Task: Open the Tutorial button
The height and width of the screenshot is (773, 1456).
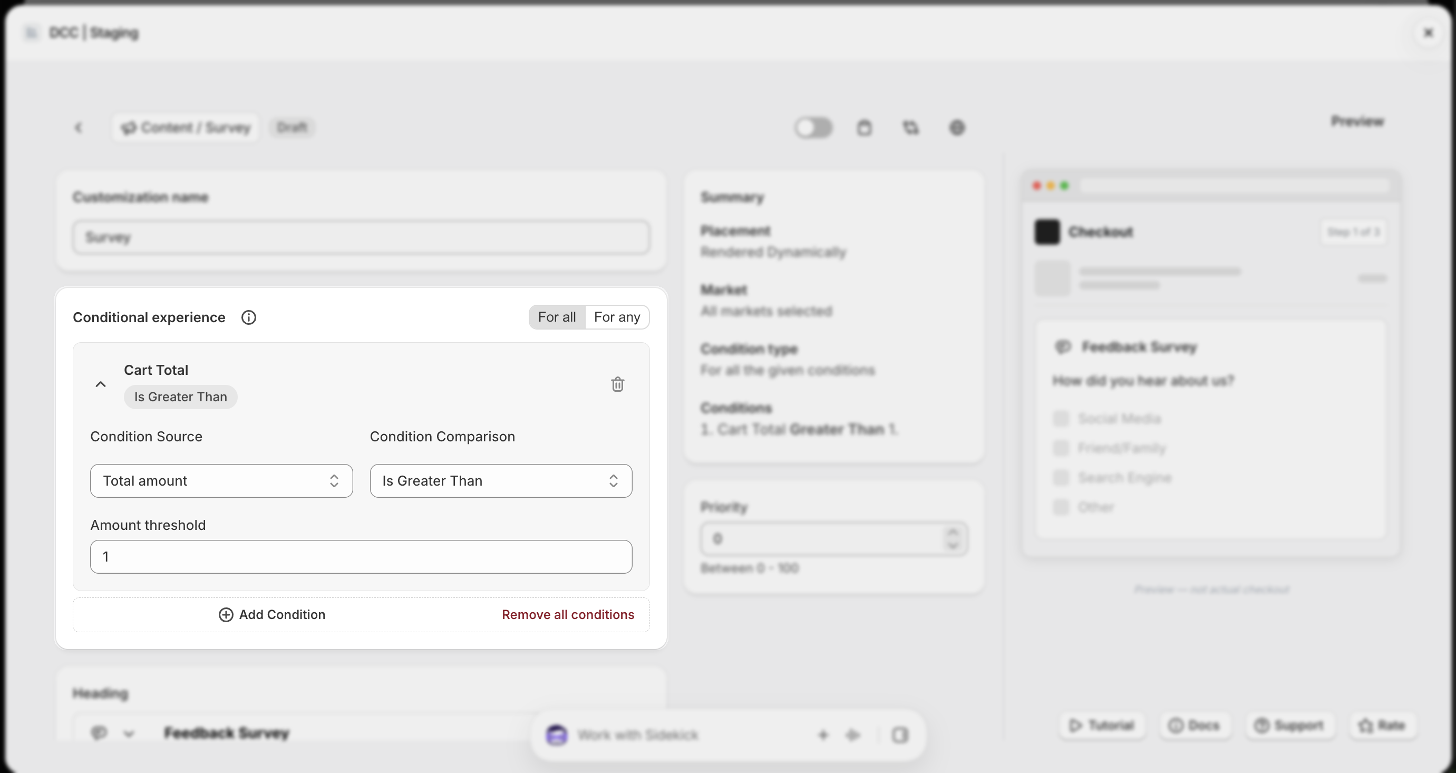Action: (x=1102, y=726)
